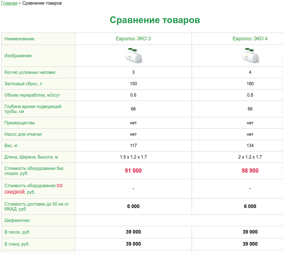
Task: Click the 4 условных человек value
Action: pyautogui.click(x=250, y=72)
